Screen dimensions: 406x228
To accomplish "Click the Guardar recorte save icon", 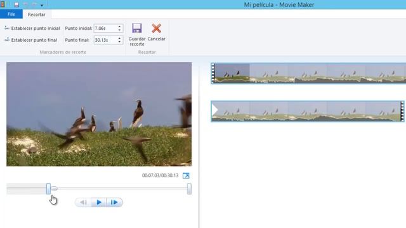I will click(x=137, y=28).
